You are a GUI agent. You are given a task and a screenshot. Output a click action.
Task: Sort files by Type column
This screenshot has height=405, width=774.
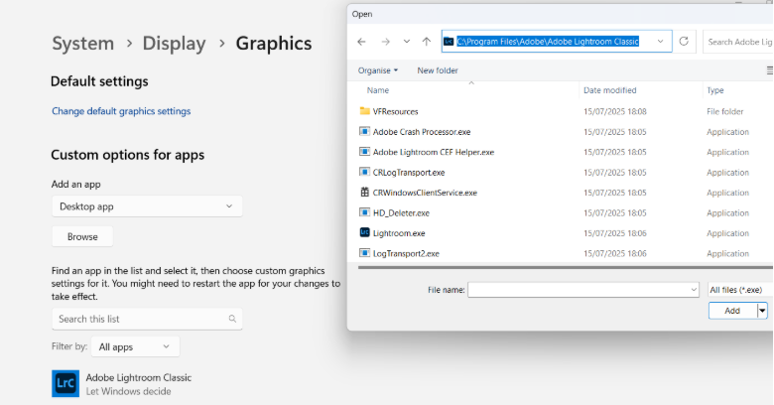coord(715,90)
